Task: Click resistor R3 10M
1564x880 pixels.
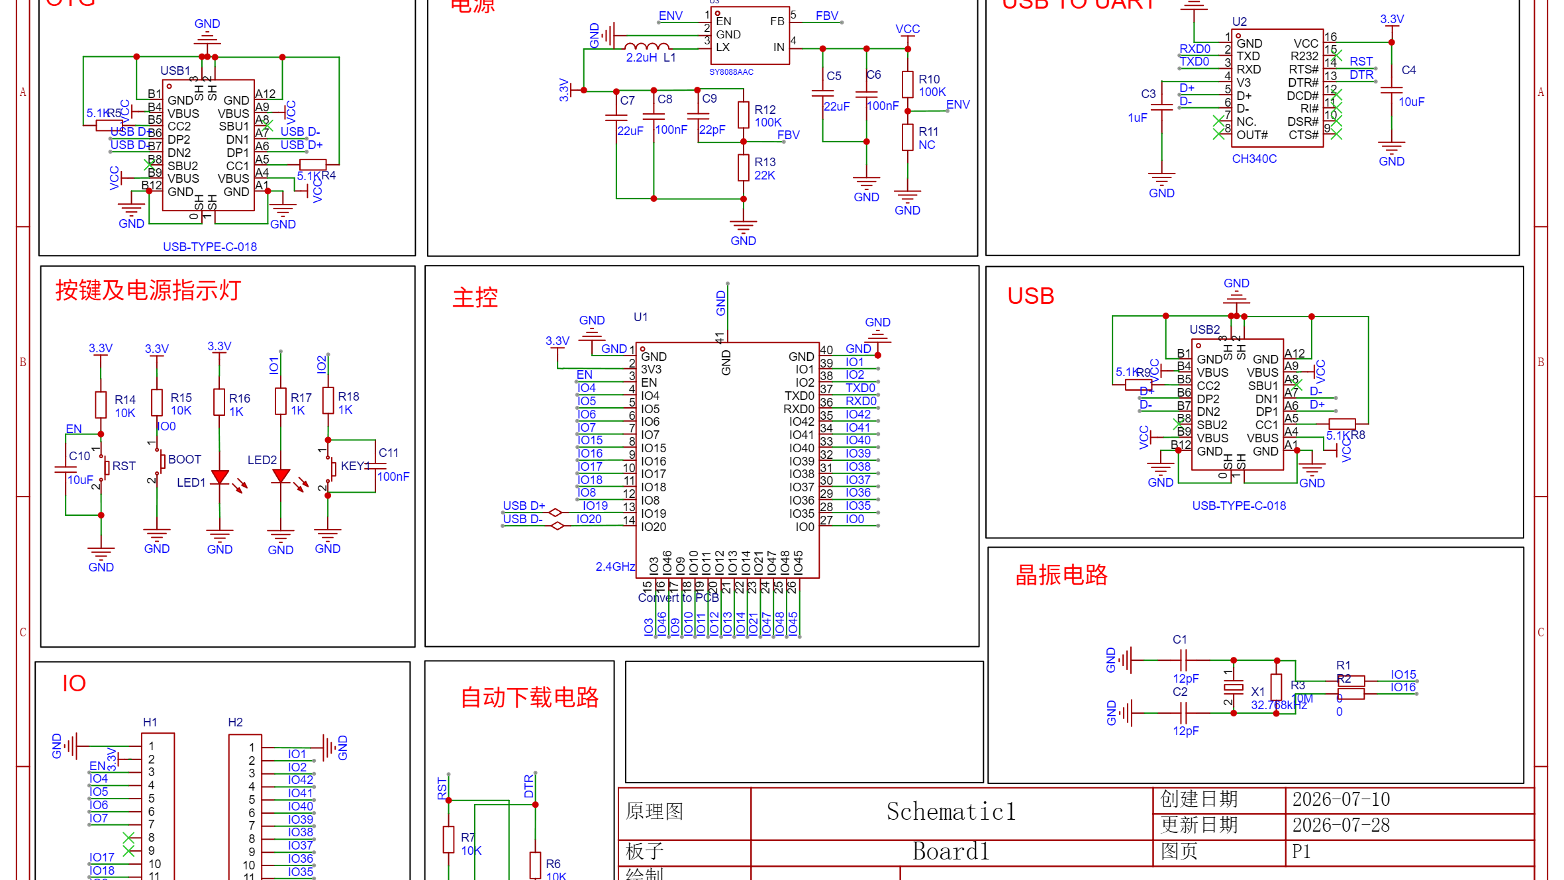Action: click(1277, 687)
